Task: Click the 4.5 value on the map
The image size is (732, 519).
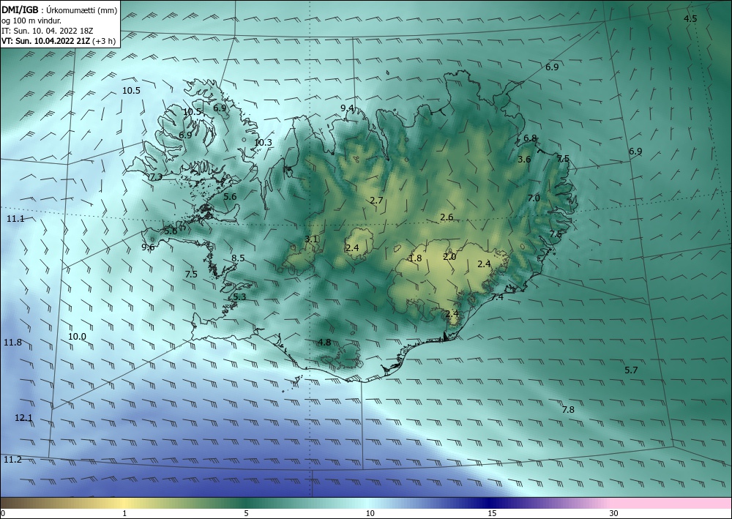Action: click(690, 19)
